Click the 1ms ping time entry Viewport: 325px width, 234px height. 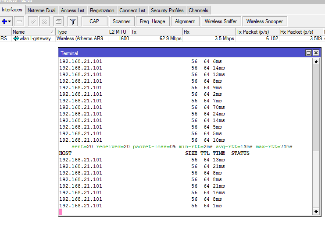tap(217, 206)
